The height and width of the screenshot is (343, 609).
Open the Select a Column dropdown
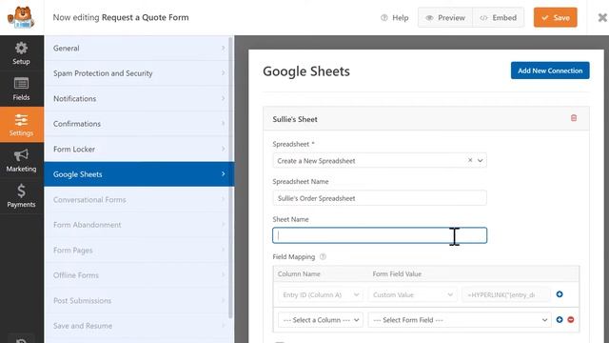point(321,320)
